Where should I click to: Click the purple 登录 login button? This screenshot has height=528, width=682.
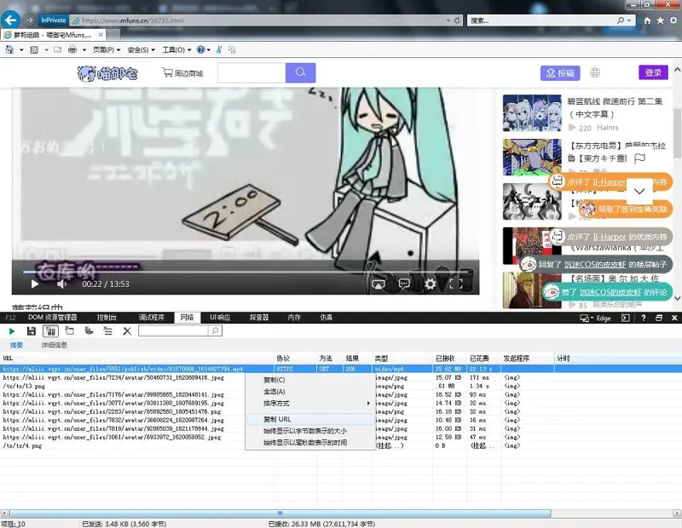pos(653,72)
